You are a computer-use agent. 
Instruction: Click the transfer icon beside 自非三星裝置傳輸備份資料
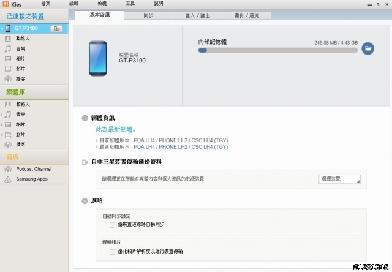pos(85,162)
